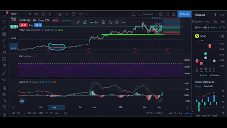Add a symbol to the watchlist
This screenshot has height=128, width=227.
click(x=215, y=15)
